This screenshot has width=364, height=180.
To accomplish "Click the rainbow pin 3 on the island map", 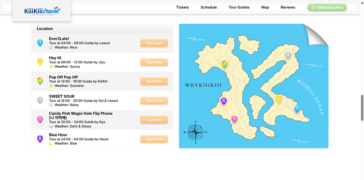I will (224, 64).
